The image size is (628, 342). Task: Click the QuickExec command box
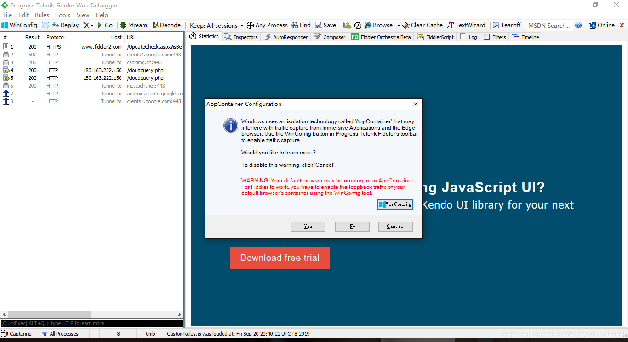[x=92, y=323]
